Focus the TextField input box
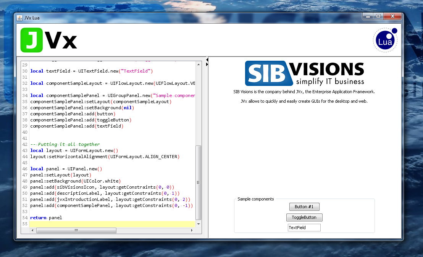423x257 pixels. [304, 228]
